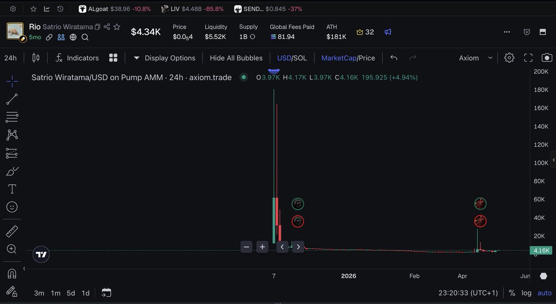The width and height of the screenshot is (556, 304).
Task: Open the candlestick chart type selector
Action: [36, 58]
